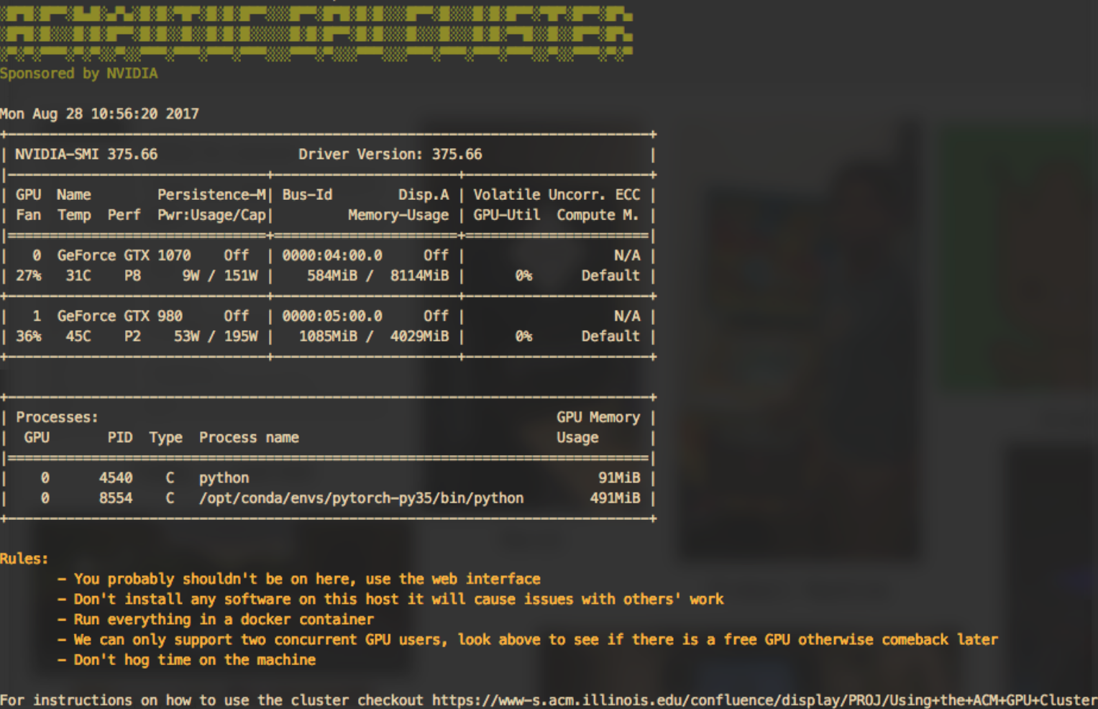Click fan speed '27%'

click(x=29, y=275)
